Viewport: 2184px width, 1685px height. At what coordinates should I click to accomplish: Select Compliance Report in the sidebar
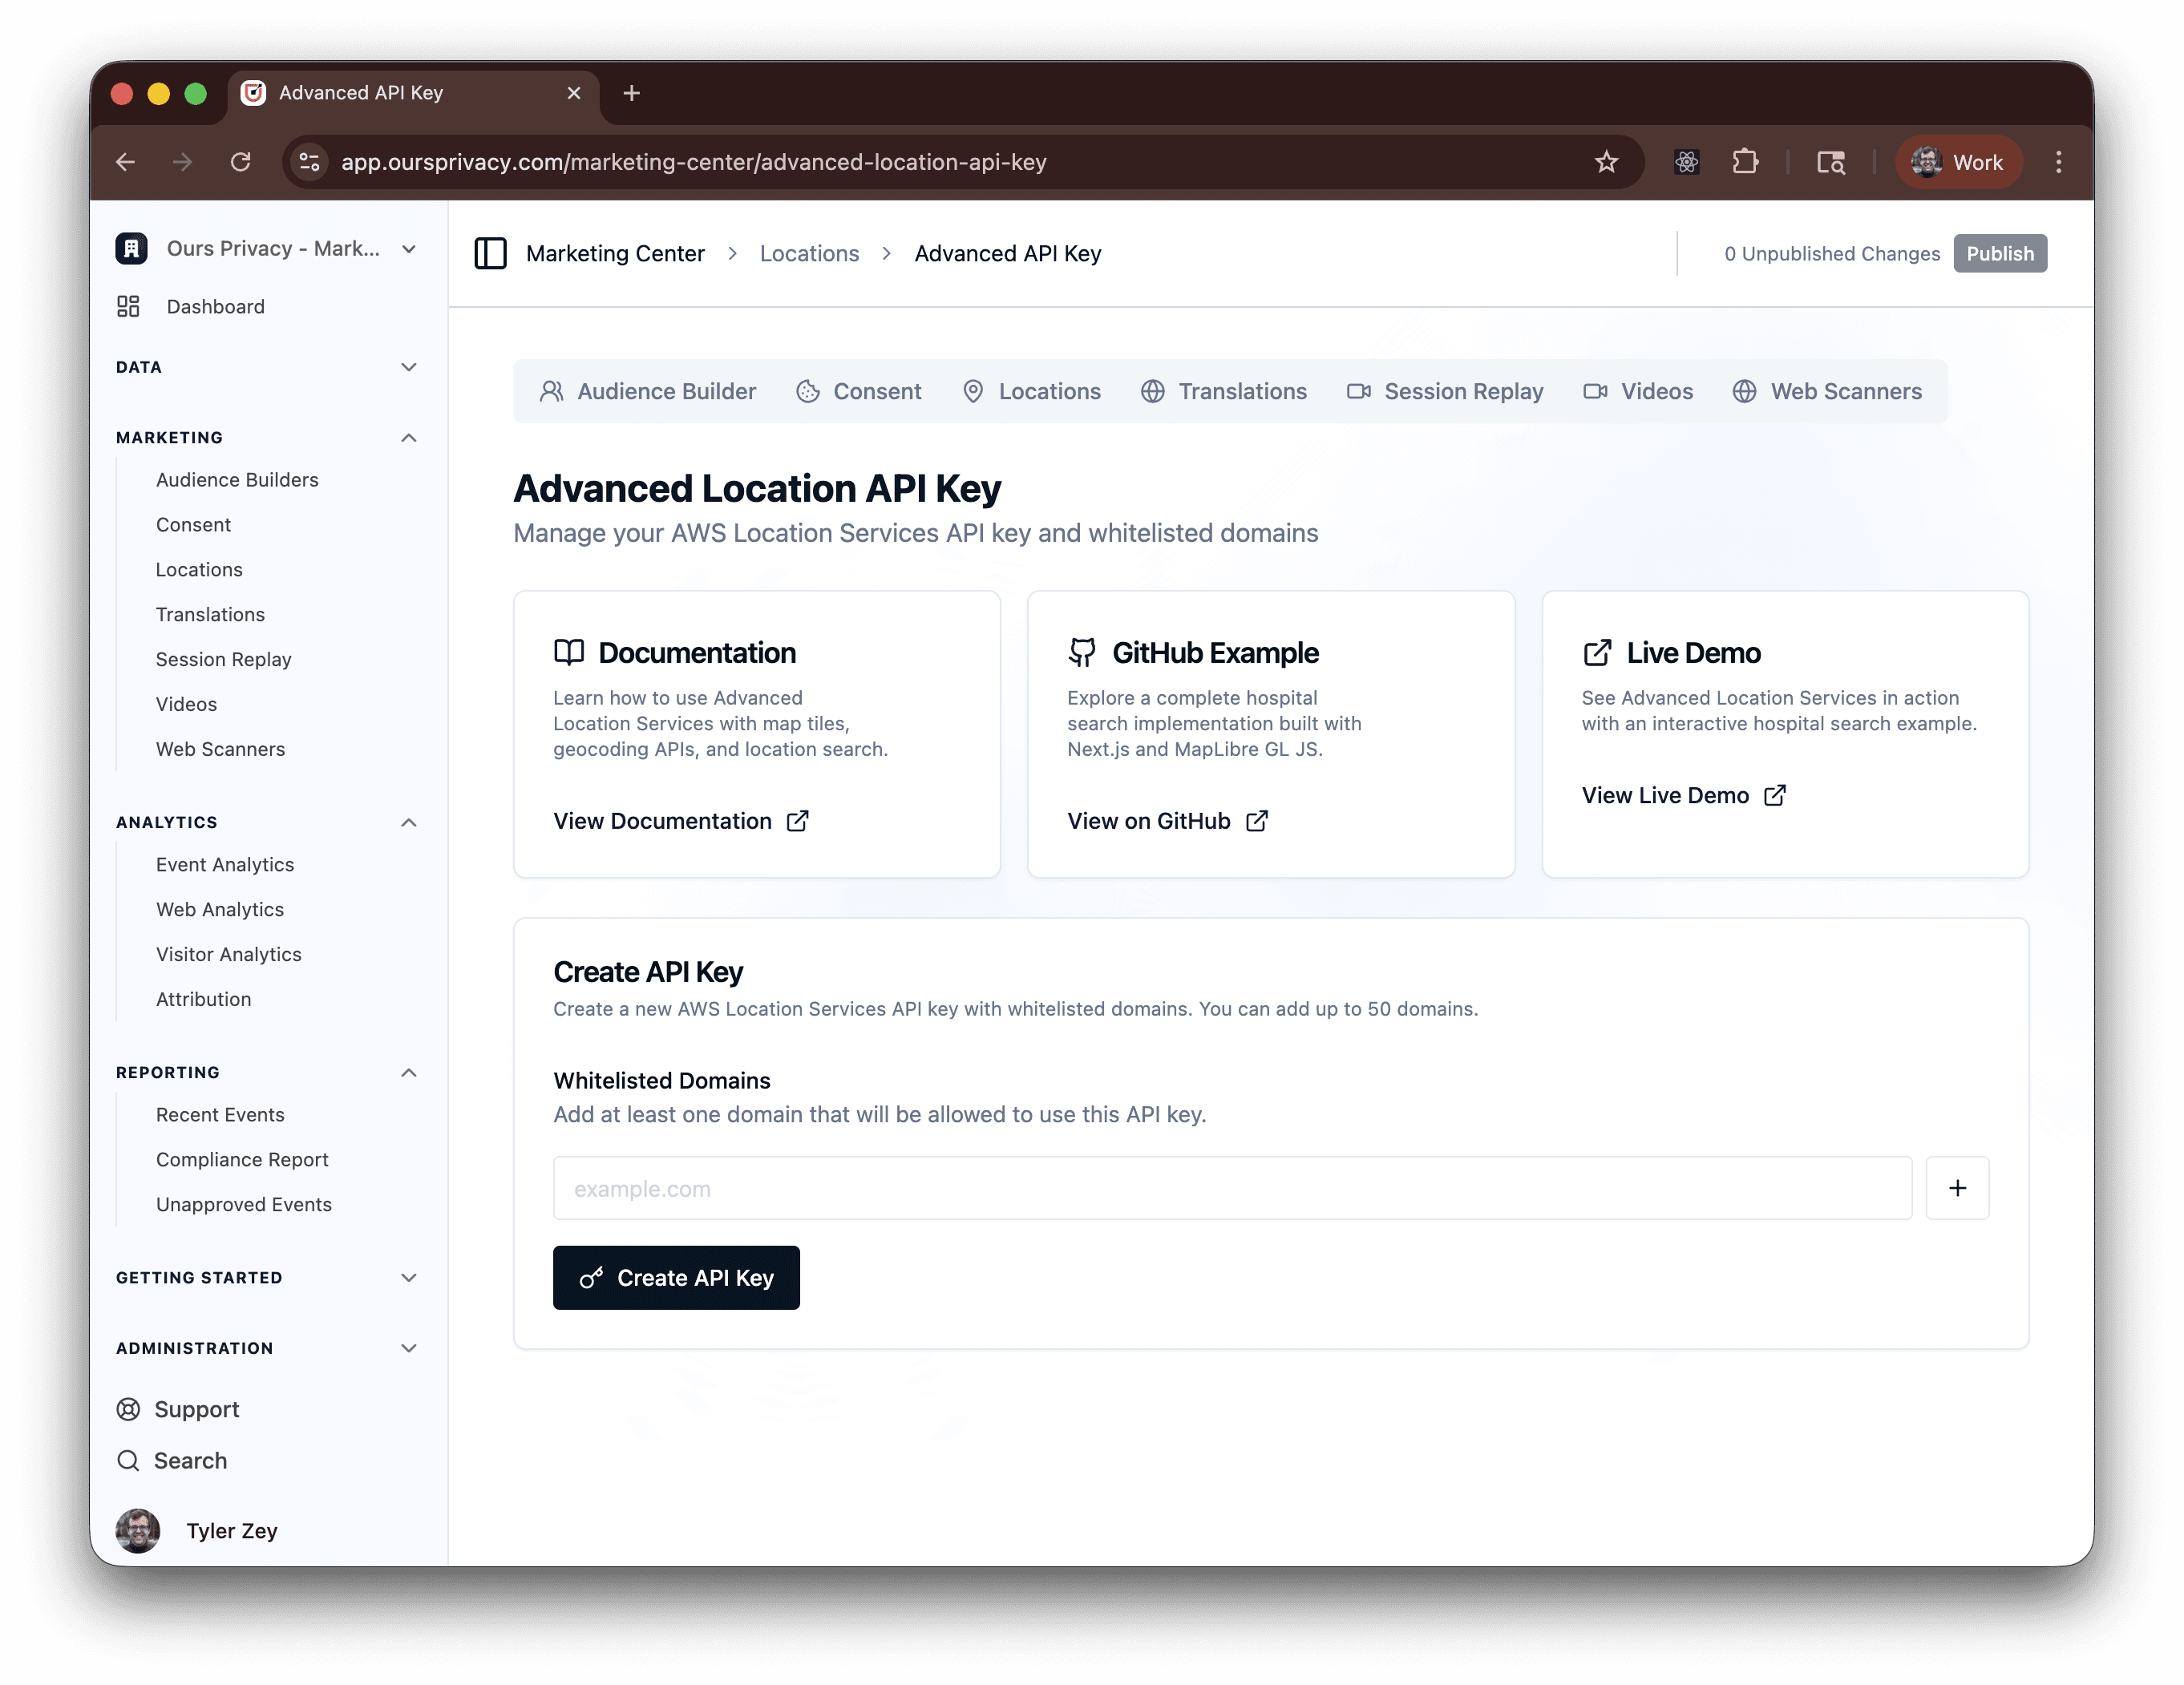pos(242,1159)
